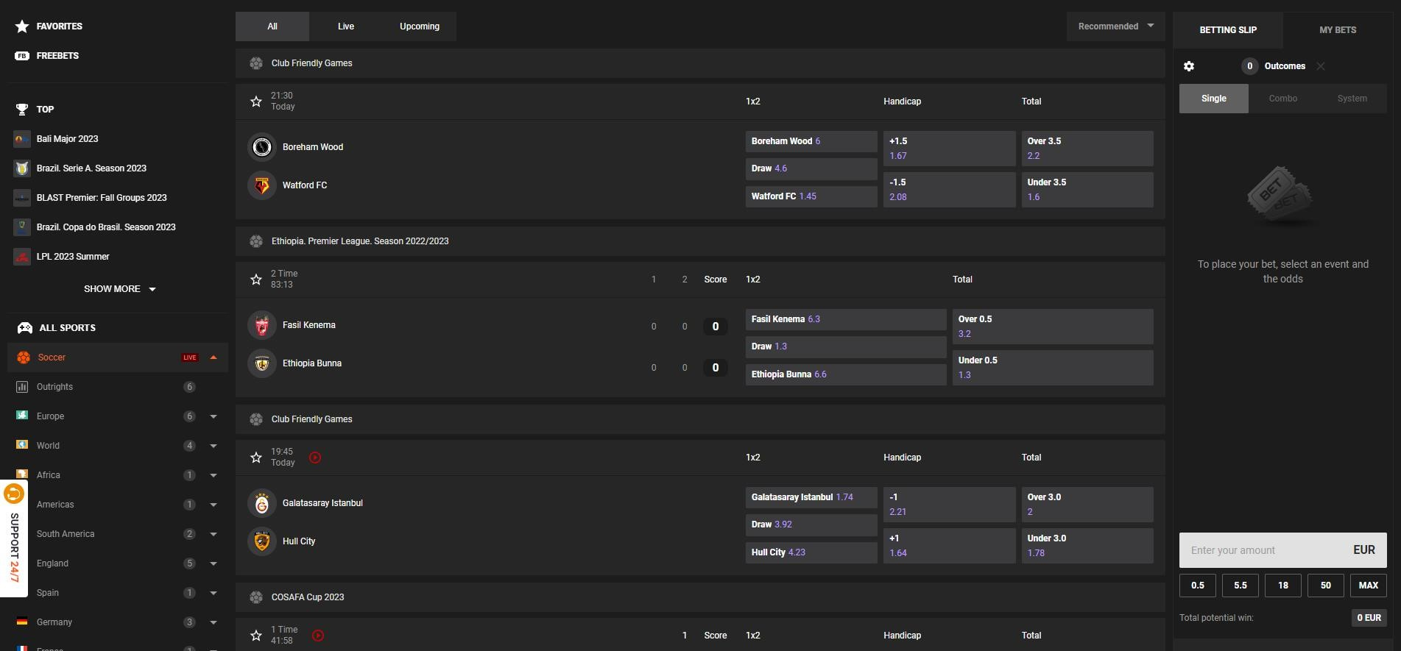Open Brazil Serie A league icon
The width and height of the screenshot is (1401, 651).
tap(22, 168)
